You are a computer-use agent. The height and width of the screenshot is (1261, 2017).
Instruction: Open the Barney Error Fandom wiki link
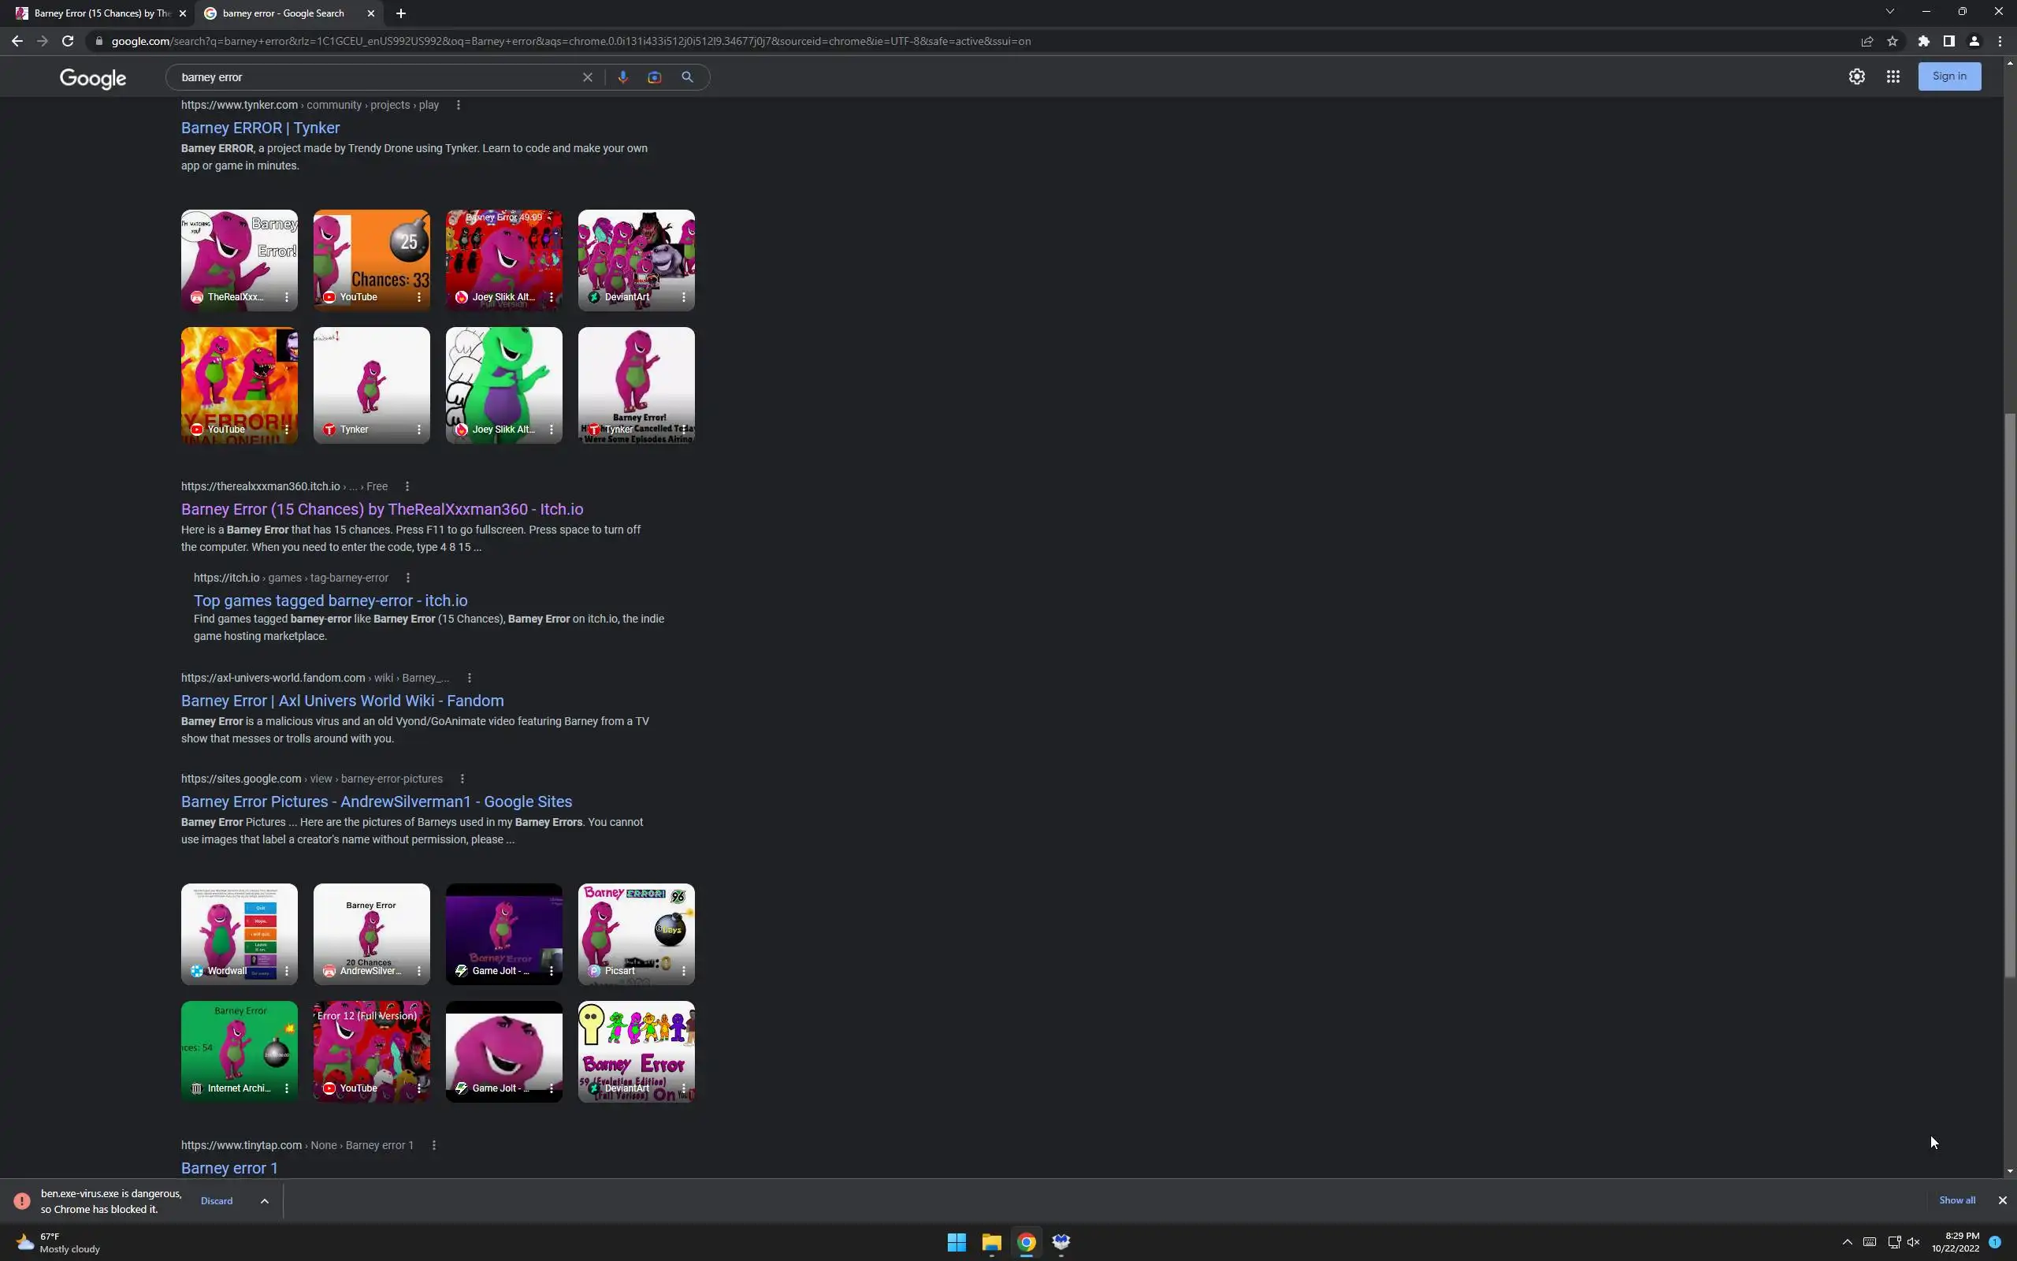tap(342, 701)
